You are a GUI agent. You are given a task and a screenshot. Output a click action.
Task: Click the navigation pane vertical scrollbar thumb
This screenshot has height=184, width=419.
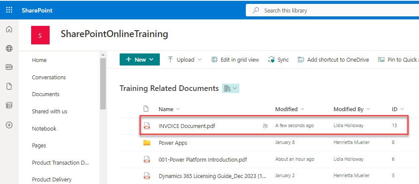[x=103, y=84]
